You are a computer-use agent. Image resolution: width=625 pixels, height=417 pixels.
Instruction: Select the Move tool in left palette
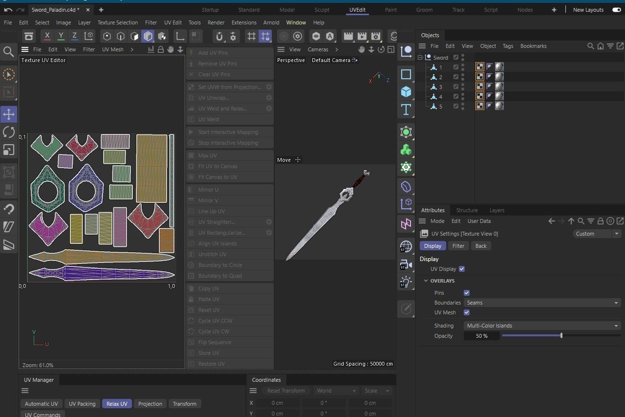click(9, 114)
